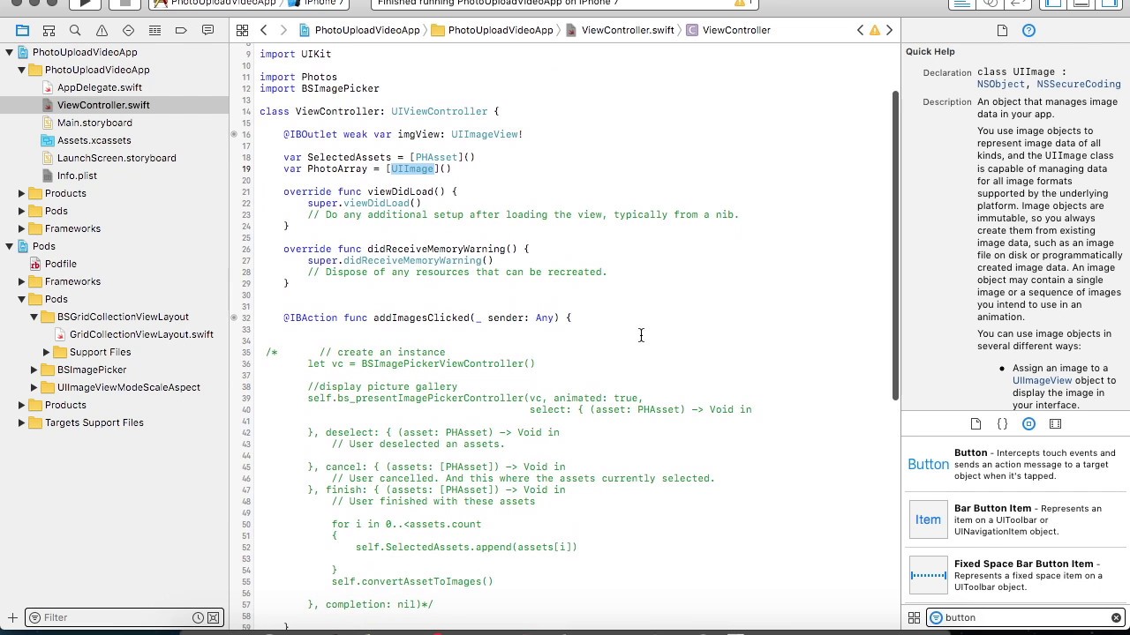Go back in editor history

click(263, 30)
